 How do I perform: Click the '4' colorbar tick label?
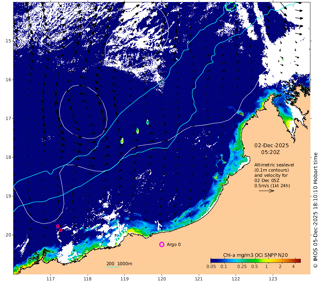[x=293, y=266]
